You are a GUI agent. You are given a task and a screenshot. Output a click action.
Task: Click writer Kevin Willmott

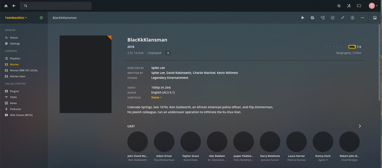click(227, 73)
